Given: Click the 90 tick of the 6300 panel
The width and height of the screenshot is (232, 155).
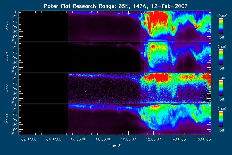Looking at the screenshot, I should (x=15, y=119).
